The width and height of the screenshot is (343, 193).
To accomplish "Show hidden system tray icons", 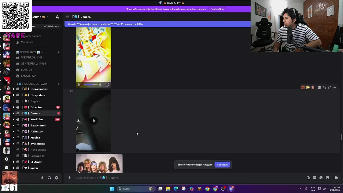I will pos(300,189).
